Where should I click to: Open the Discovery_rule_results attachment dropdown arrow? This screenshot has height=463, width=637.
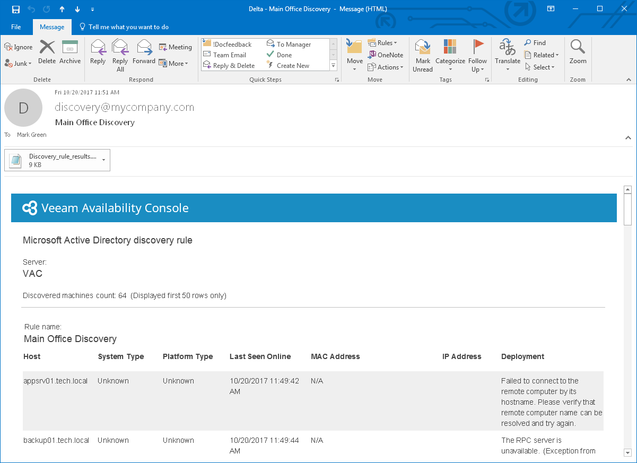point(103,160)
